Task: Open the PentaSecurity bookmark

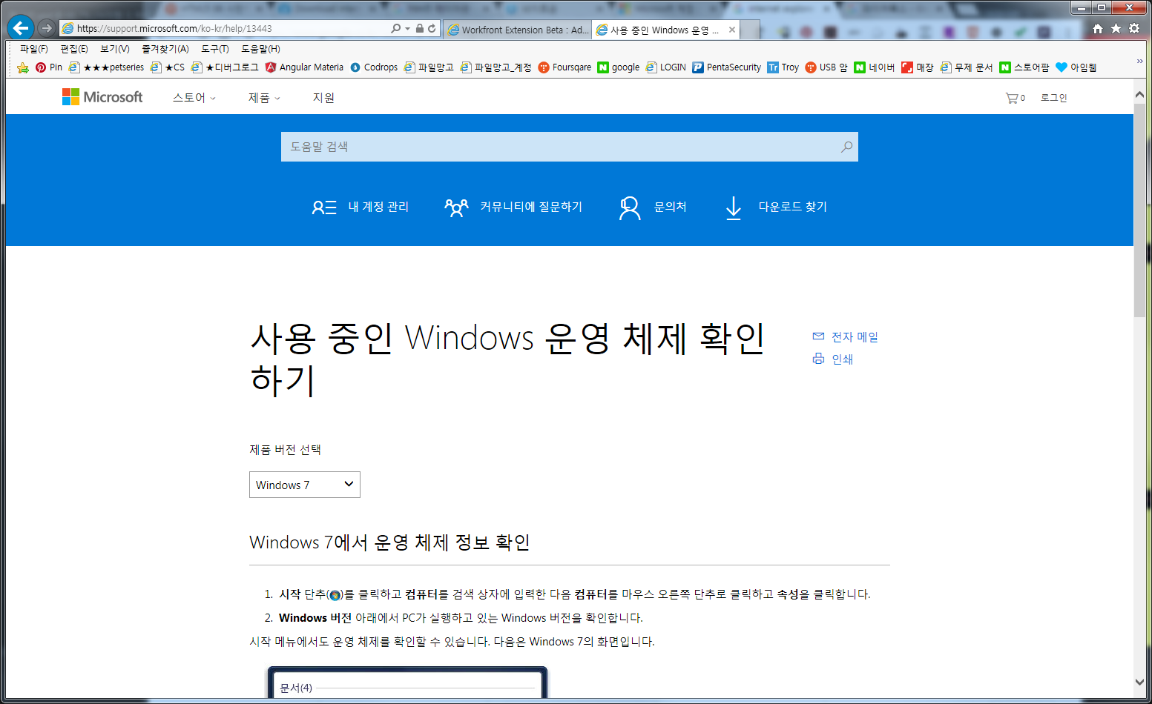Action: [727, 67]
